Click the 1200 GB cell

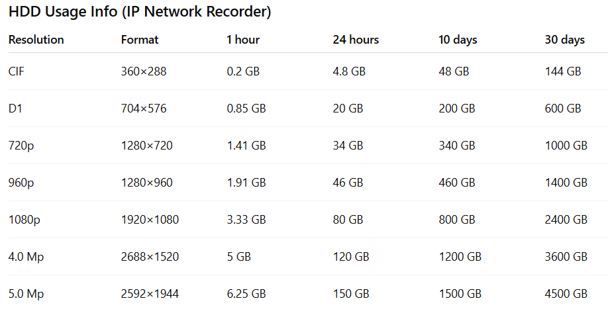[x=460, y=257]
